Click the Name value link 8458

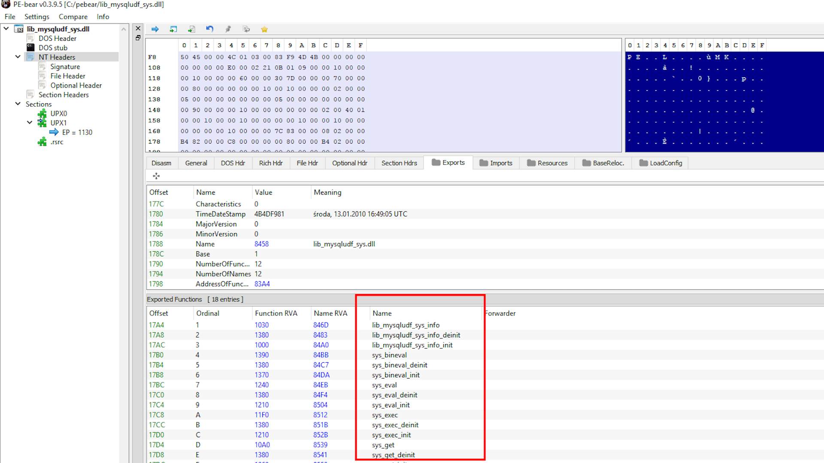click(x=261, y=244)
